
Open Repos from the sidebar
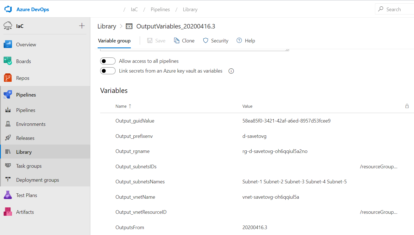23,78
